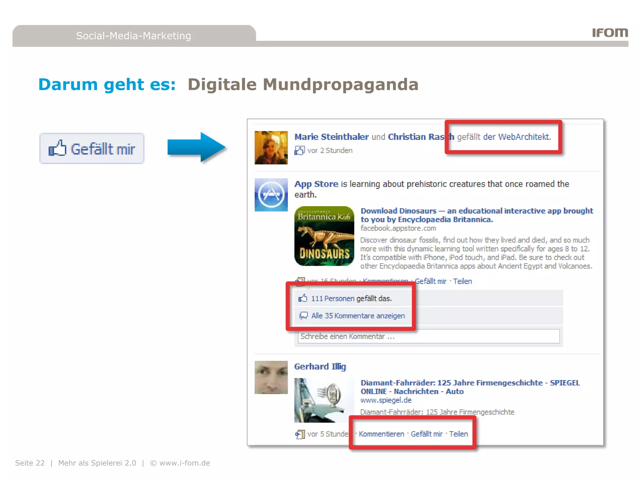Click the Seite 22 footer text

coord(30,463)
